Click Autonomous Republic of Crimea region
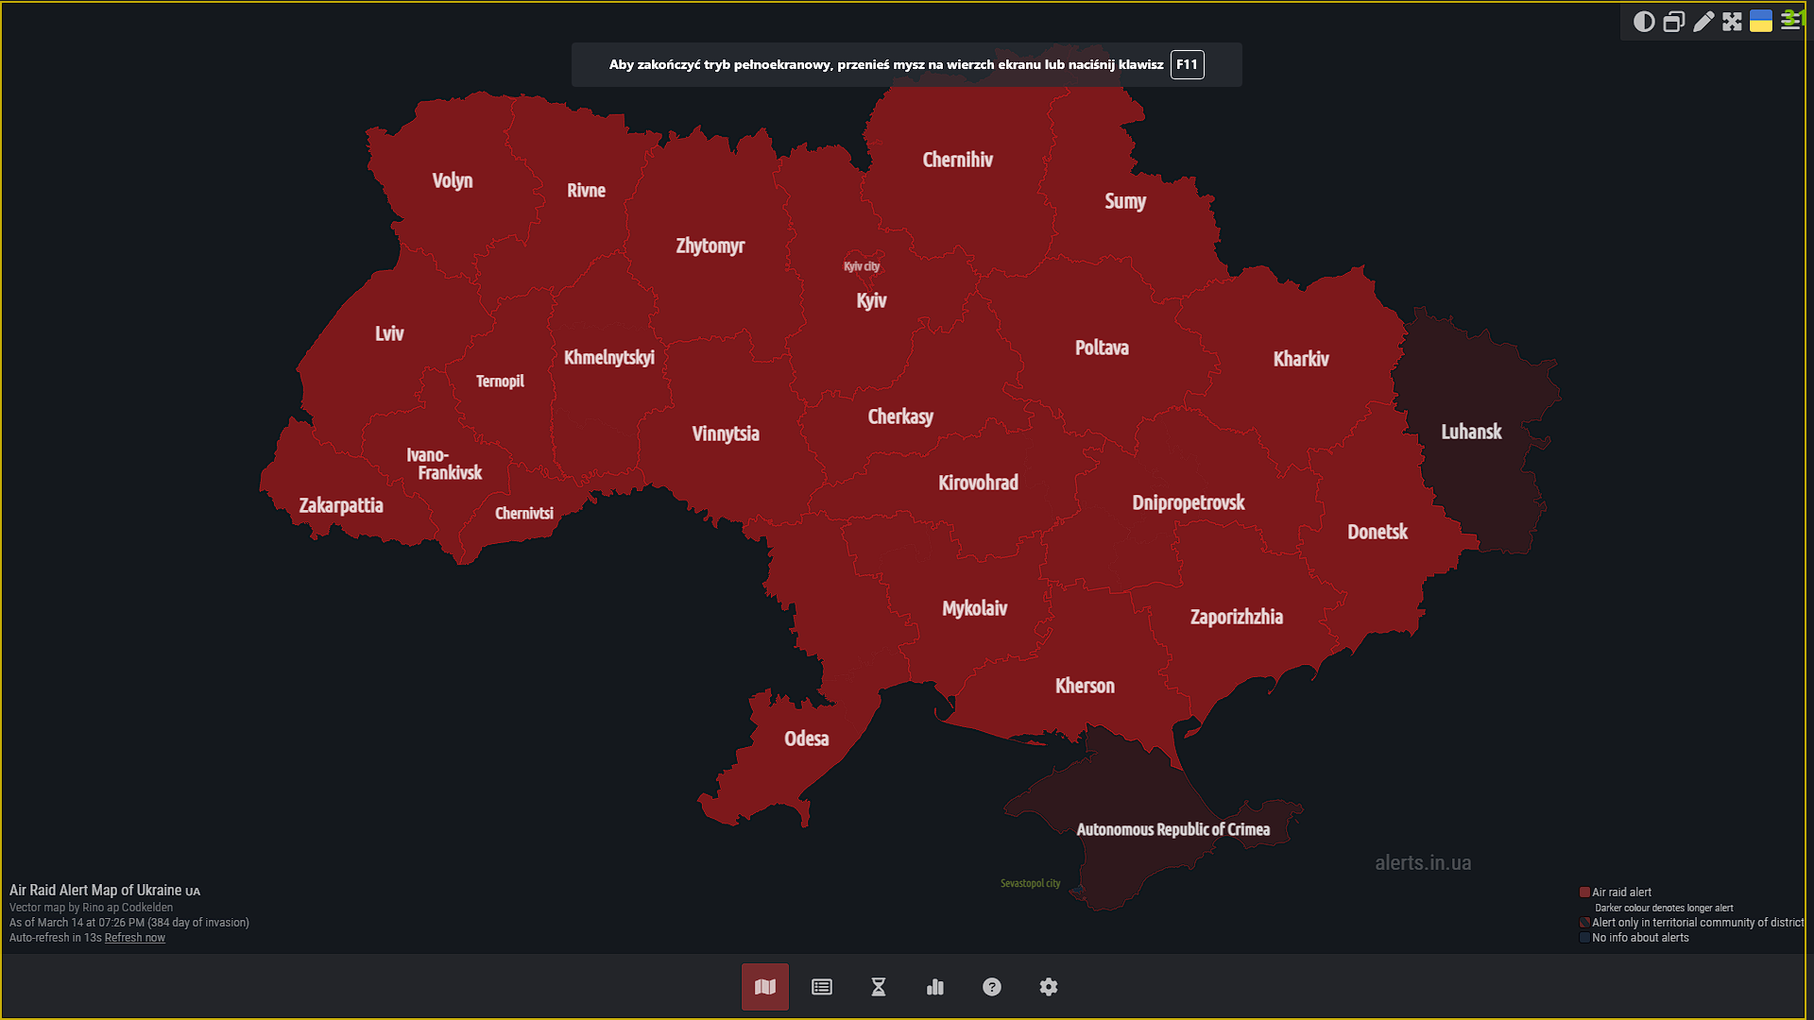Viewport: 1814px width, 1020px height. click(1172, 829)
